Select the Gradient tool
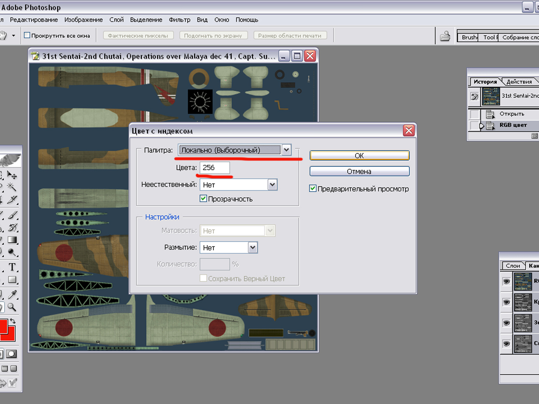 coord(13,240)
